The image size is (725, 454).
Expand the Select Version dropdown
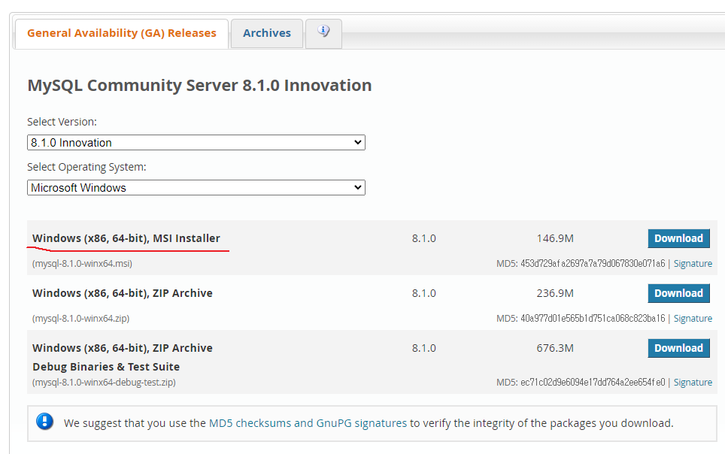point(196,142)
